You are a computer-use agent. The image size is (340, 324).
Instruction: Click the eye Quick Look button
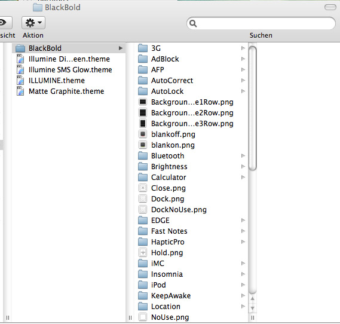(x=5, y=23)
